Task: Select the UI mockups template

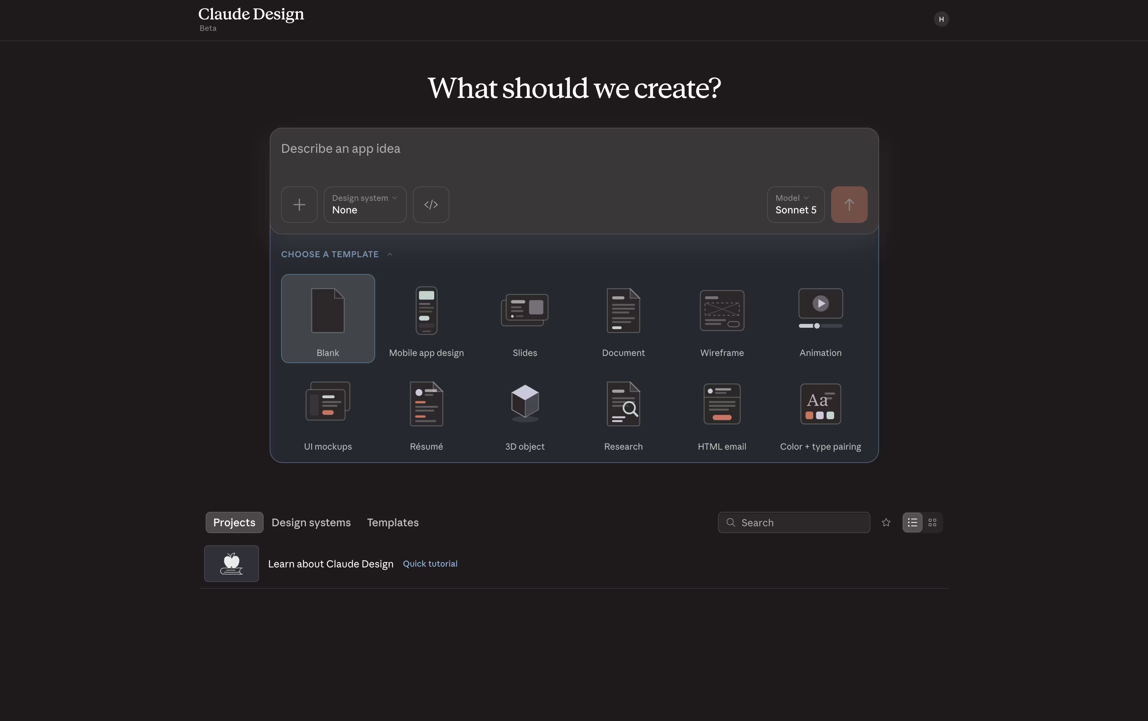Action: tap(328, 412)
